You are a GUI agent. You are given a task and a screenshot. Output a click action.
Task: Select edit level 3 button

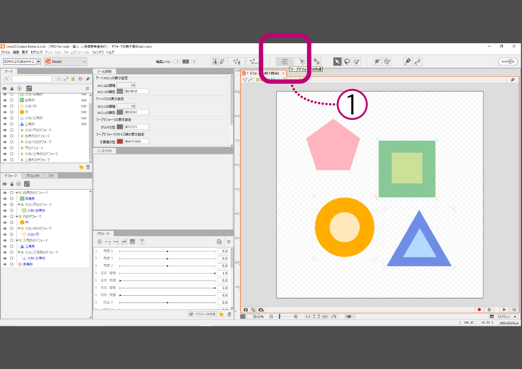click(194, 62)
